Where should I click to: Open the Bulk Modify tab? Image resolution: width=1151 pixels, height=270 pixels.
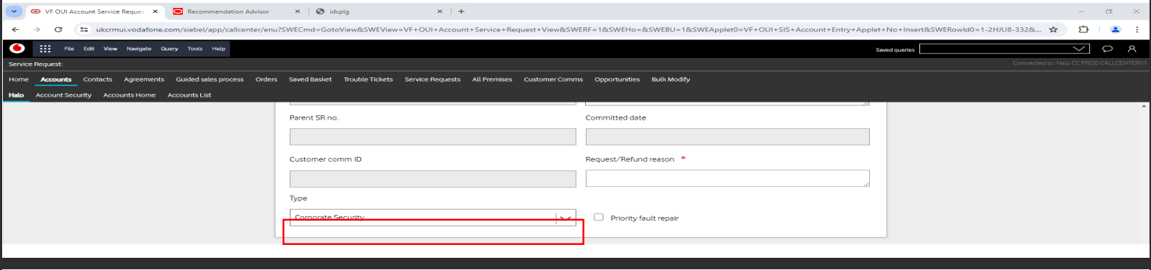click(671, 79)
